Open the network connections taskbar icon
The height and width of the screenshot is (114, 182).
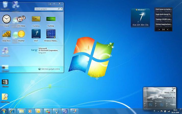pos(57,111)
